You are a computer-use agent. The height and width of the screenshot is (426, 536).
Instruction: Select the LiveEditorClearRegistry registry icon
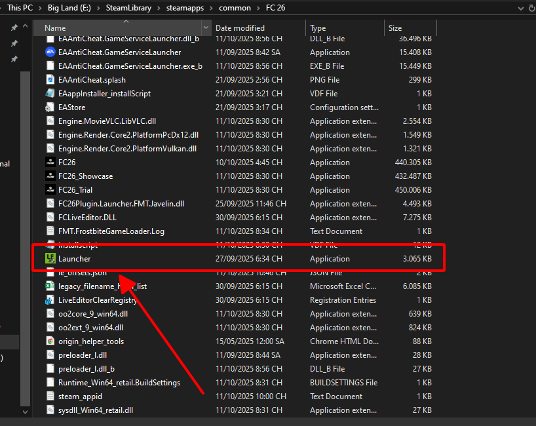(50, 300)
